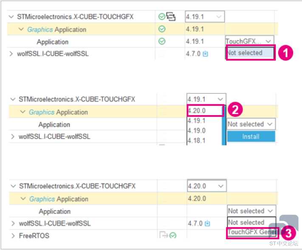
Task: Click the blue Install button
Action: pos(251,136)
